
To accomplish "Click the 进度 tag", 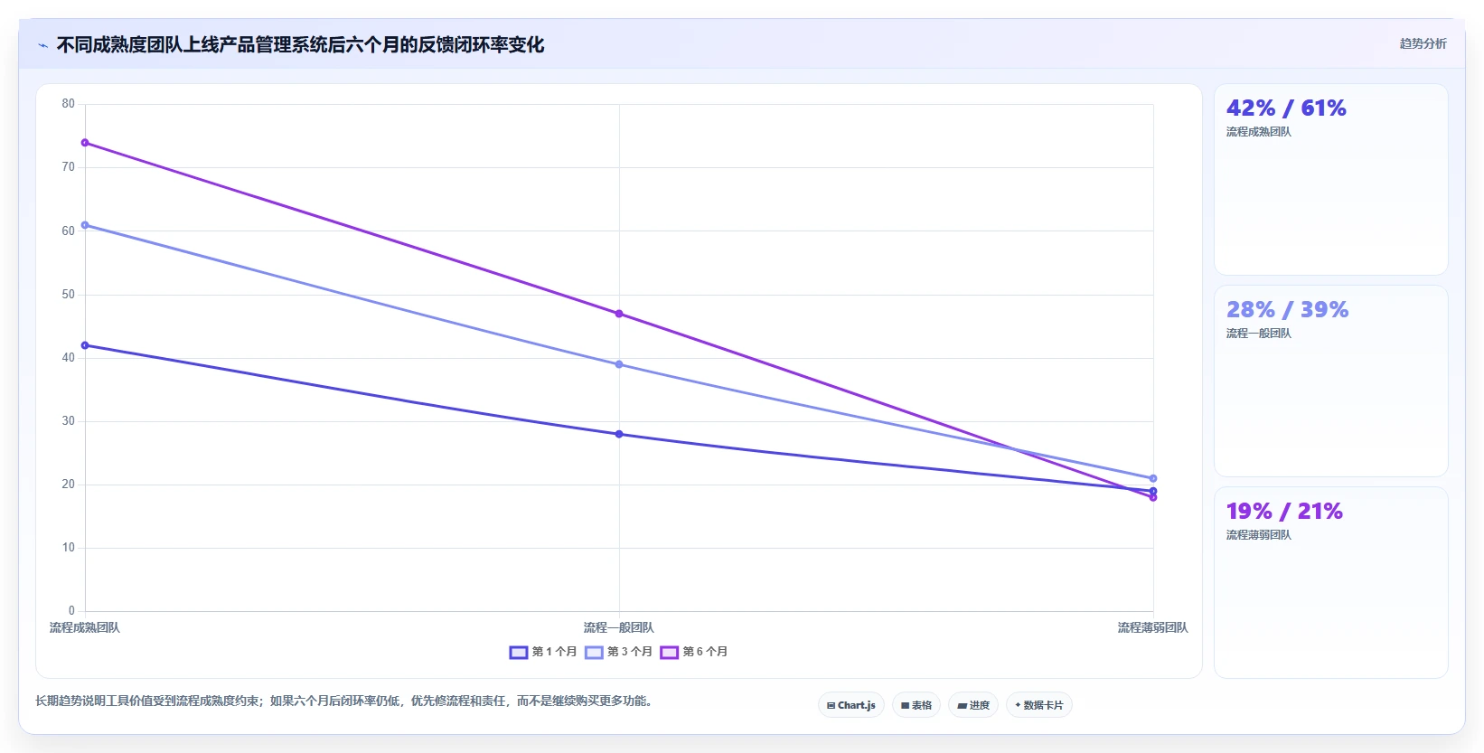I will coord(973,705).
